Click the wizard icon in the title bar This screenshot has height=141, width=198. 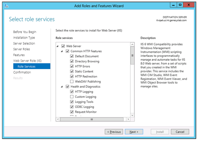point(7,6)
